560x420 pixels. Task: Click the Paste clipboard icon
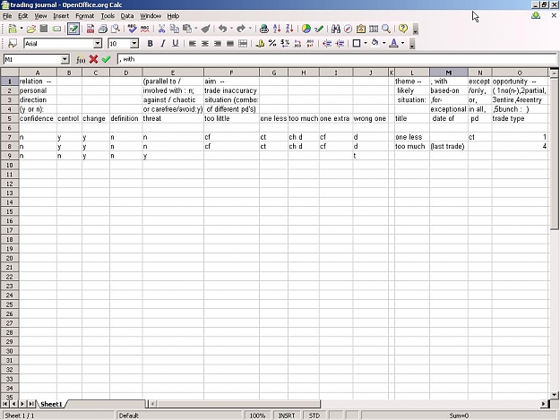coord(186,29)
